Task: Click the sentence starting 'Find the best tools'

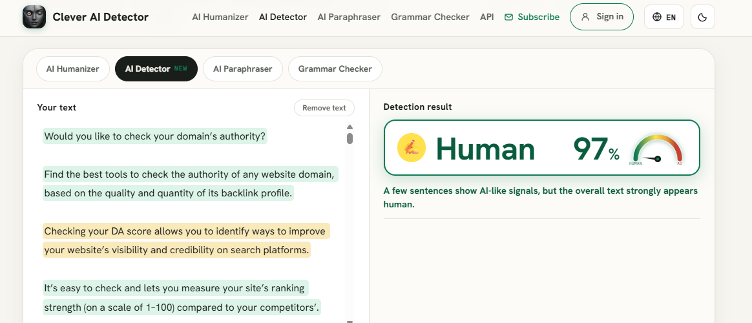Action: pos(191,183)
